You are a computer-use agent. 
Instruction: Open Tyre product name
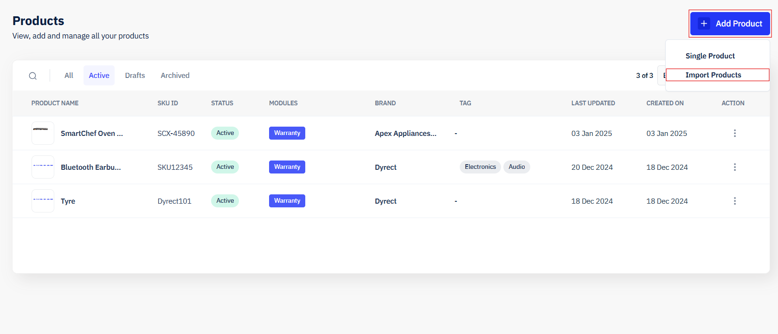coord(68,201)
